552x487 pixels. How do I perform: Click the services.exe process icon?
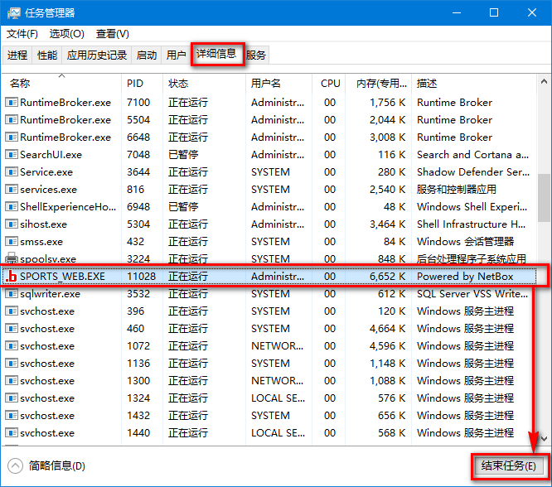pos(12,190)
